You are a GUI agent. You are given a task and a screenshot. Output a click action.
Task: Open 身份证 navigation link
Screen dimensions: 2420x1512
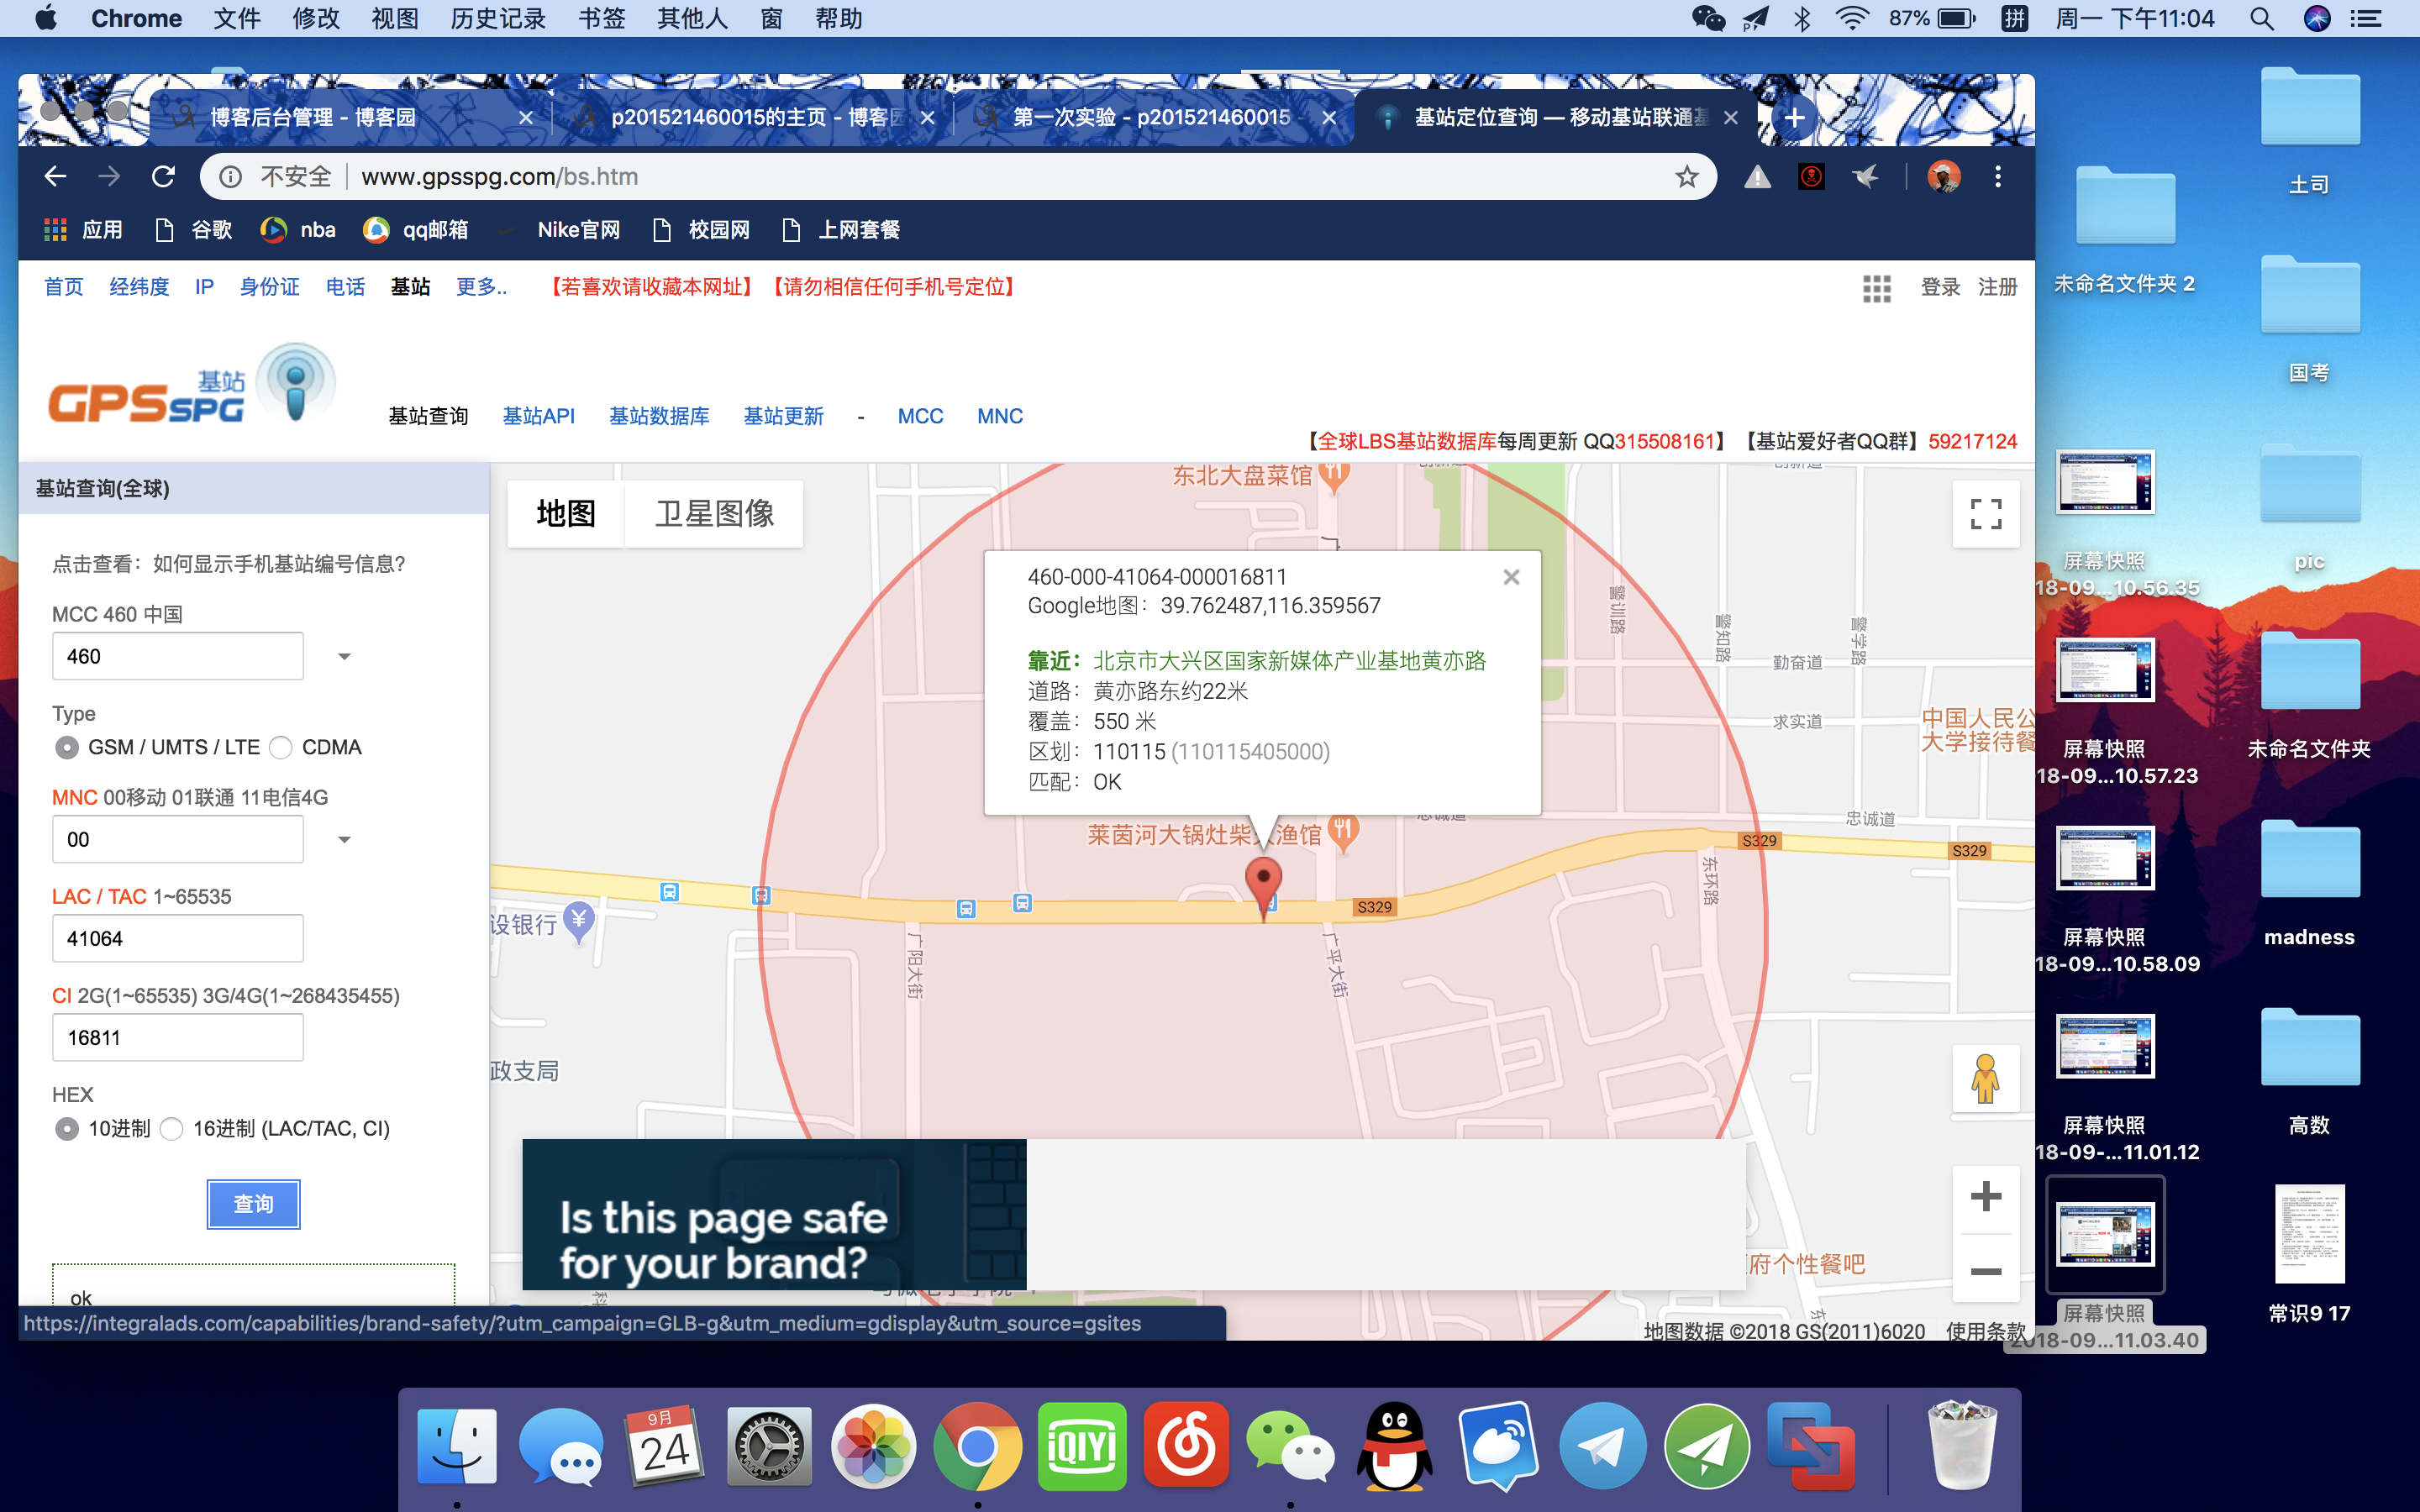pos(269,287)
